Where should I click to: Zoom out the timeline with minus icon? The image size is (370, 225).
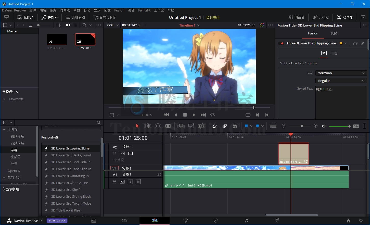[284, 126]
